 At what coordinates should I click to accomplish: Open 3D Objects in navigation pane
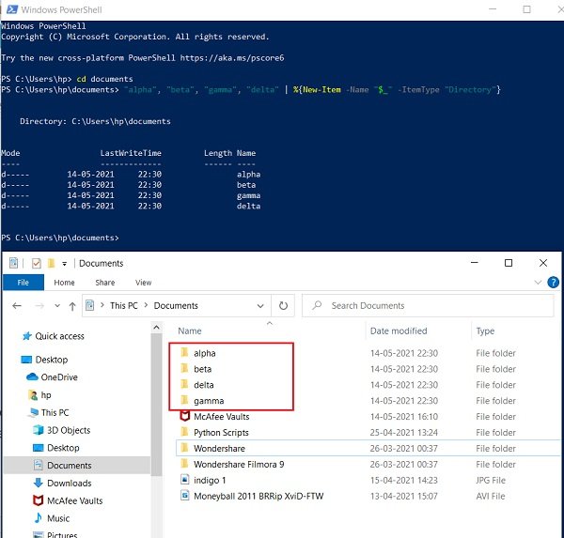69,430
